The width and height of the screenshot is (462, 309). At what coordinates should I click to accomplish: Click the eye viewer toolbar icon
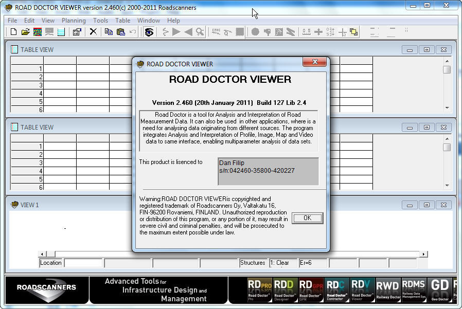(149, 32)
